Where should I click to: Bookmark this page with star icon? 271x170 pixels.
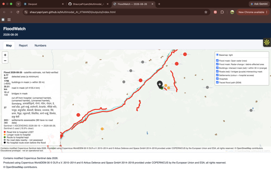206,12
